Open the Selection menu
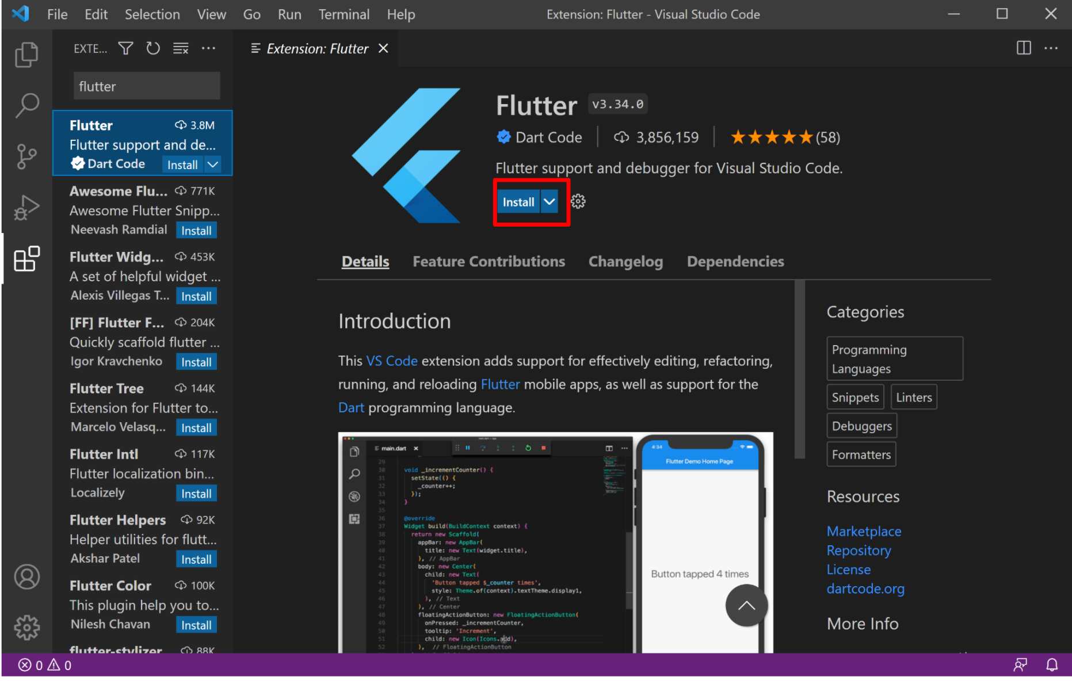1072x681 pixels. point(152,14)
